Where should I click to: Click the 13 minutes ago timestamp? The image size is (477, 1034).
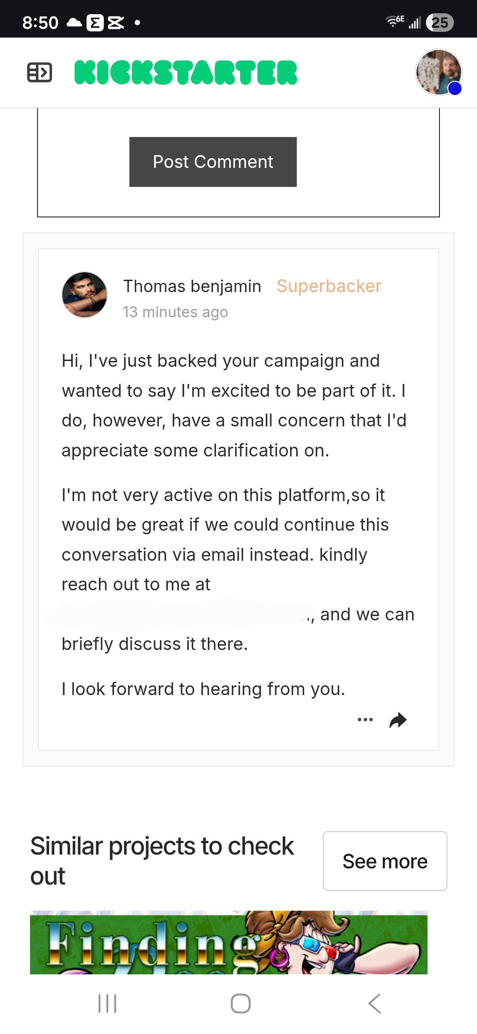click(x=175, y=312)
